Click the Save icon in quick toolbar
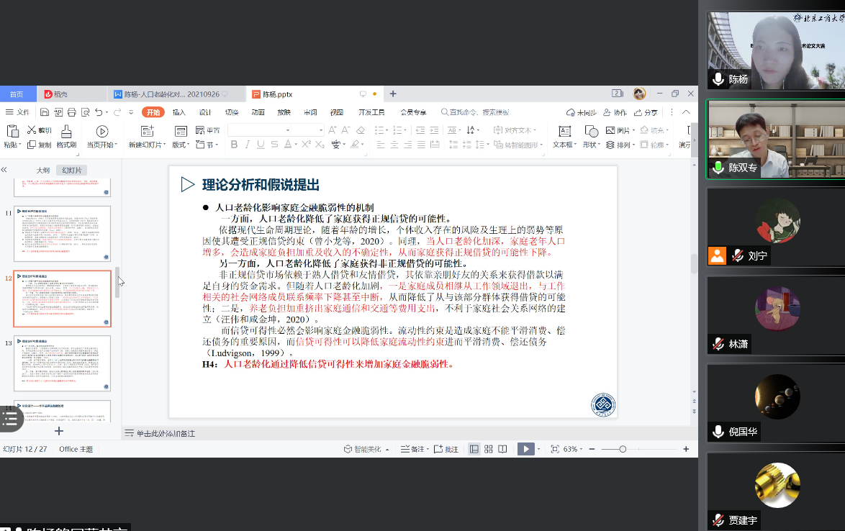Image resolution: width=845 pixels, height=531 pixels. point(45,112)
